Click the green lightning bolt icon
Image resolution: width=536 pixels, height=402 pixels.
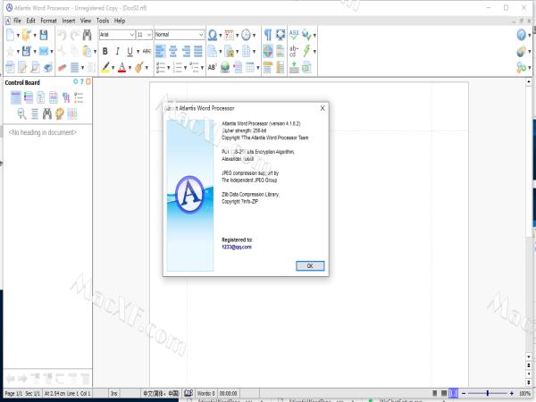[306, 51]
